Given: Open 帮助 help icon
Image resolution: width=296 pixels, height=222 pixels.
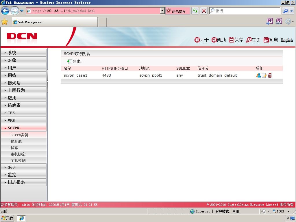Looking at the screenshot, I should [214, 40].
